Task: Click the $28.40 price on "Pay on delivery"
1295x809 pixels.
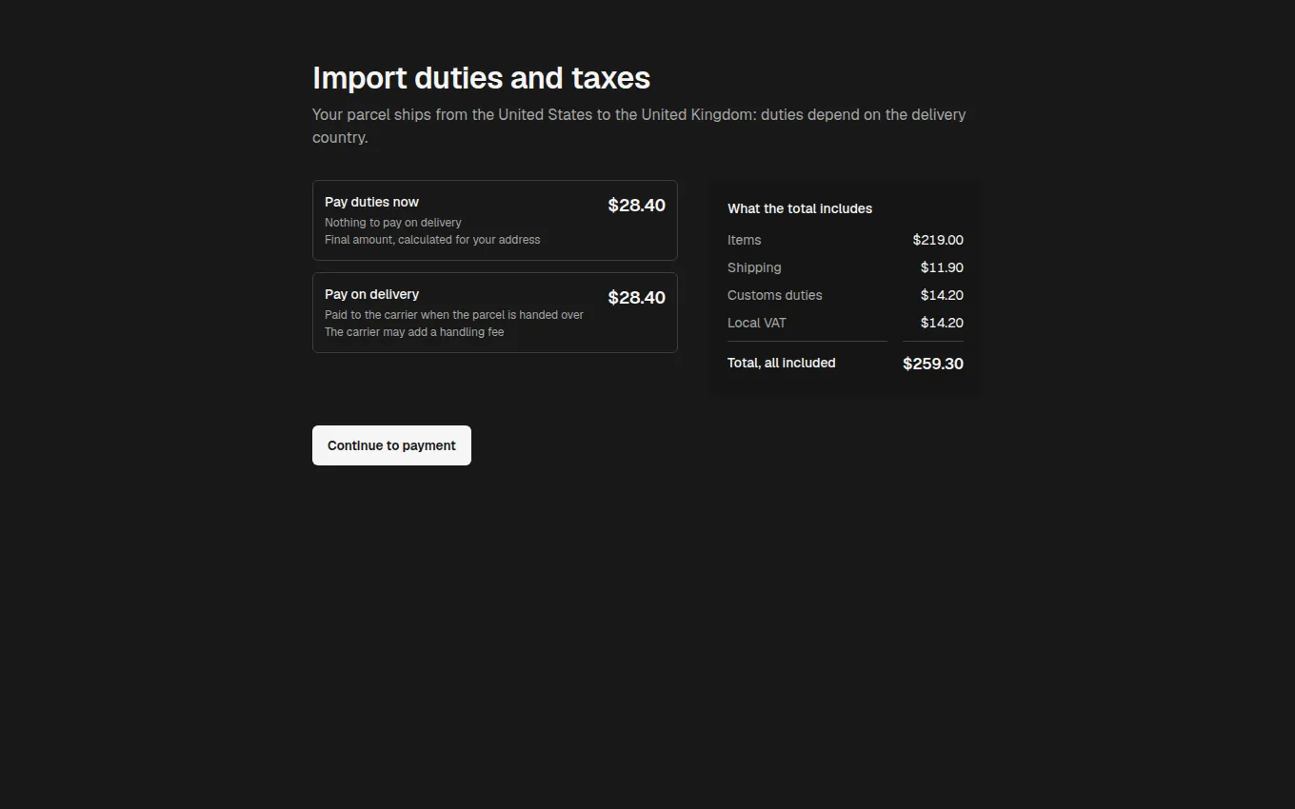Action: point(636,297)
